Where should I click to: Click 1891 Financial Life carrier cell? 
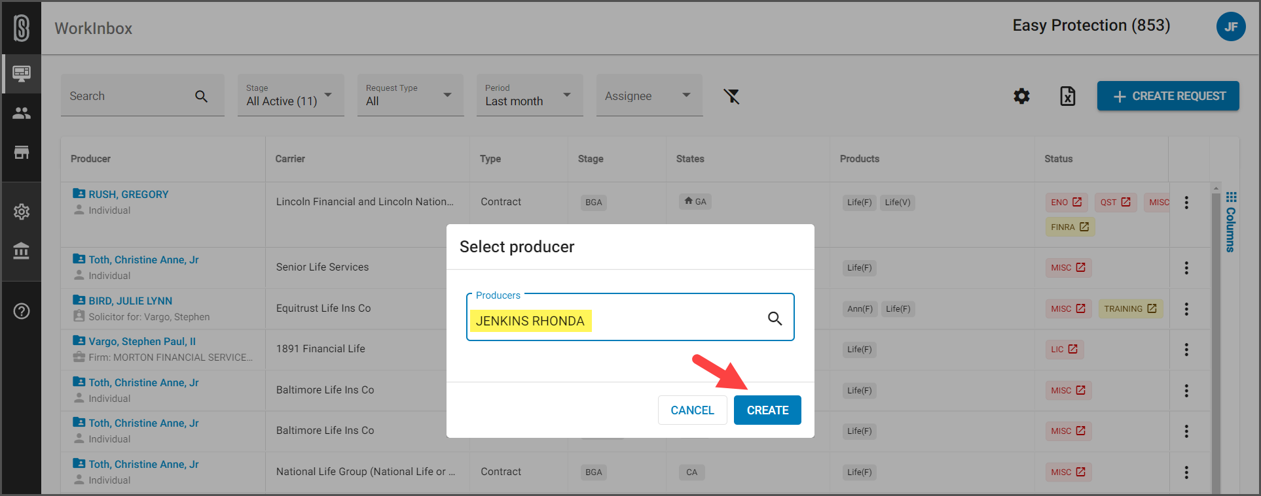321,348
